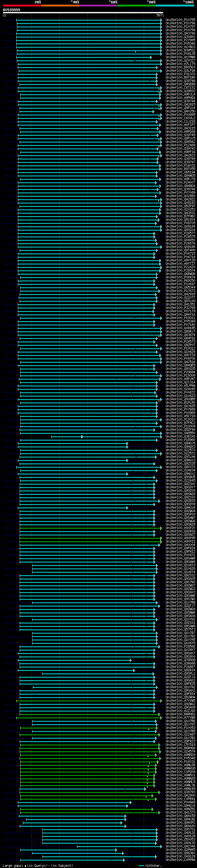Select the UniRef100_Q8VX71 label
The image size is (197, 868).
click(180, 467)
